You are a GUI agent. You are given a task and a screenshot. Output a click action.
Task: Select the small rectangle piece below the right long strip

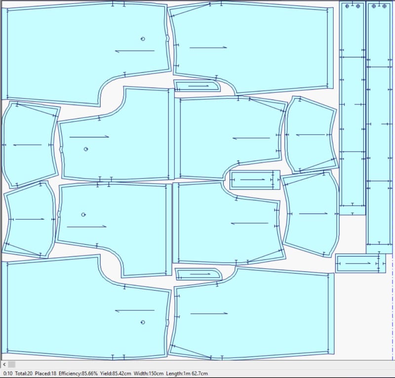359,263
